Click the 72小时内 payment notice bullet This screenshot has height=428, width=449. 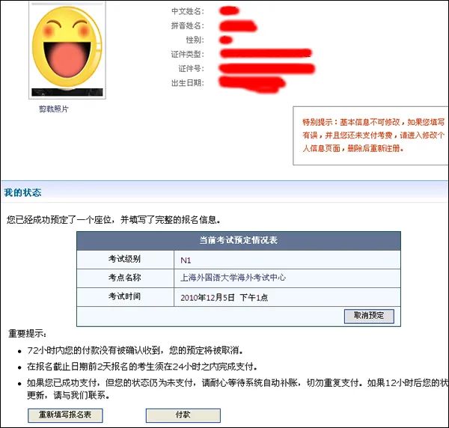(x=135, y=350)
